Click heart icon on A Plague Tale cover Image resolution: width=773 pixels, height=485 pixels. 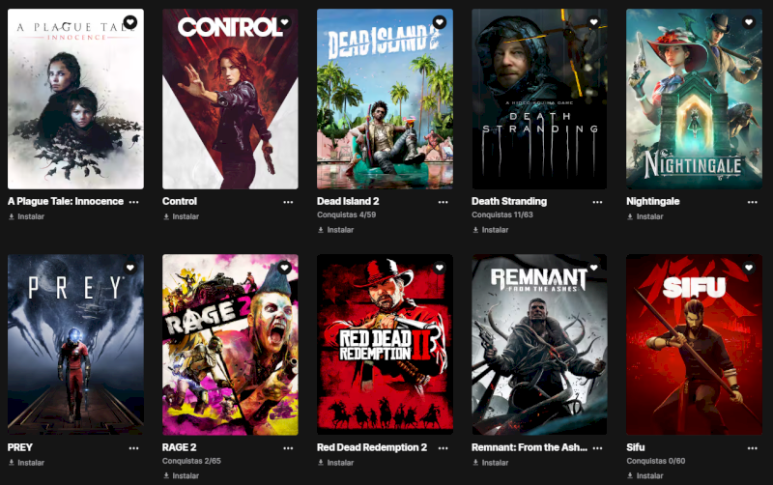(130, 22)
